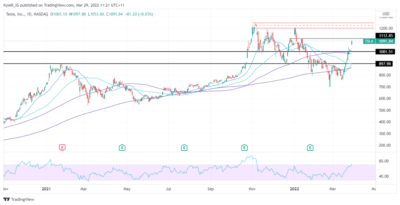400x205 pixels.
Task: Show the January 2022 green earnings marker
Action: pos(310,147)
